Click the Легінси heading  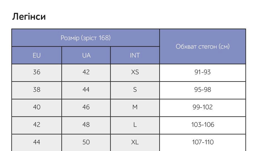tap(29, 17)
